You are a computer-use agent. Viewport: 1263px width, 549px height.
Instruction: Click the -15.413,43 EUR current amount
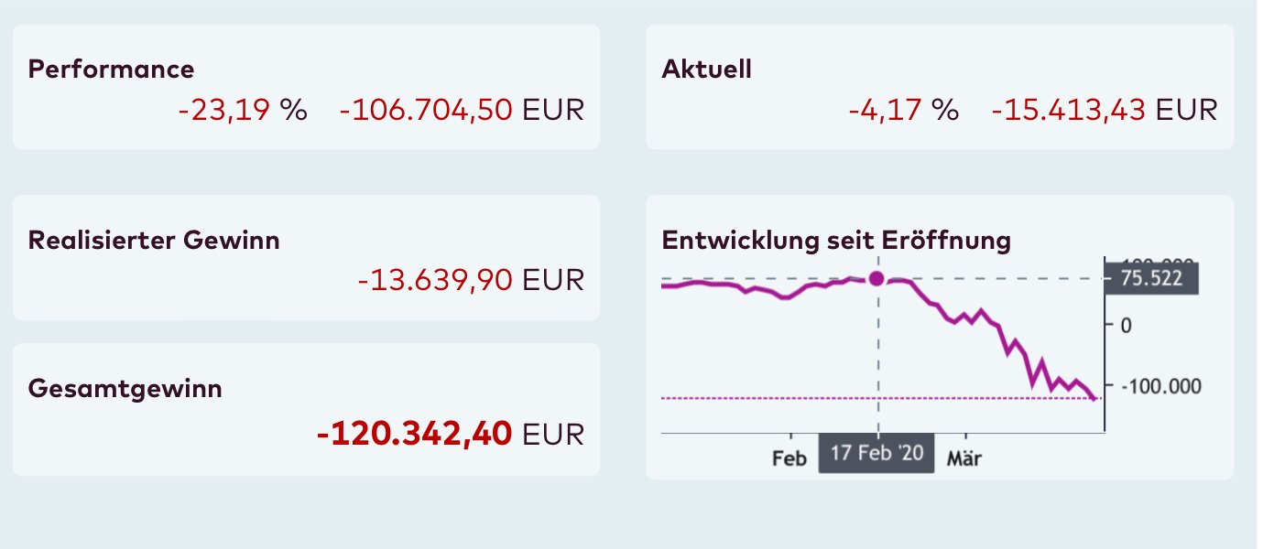click(1104, 111)
